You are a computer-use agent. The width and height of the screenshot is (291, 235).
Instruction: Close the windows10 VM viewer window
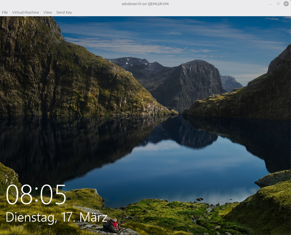coord(286,3)
